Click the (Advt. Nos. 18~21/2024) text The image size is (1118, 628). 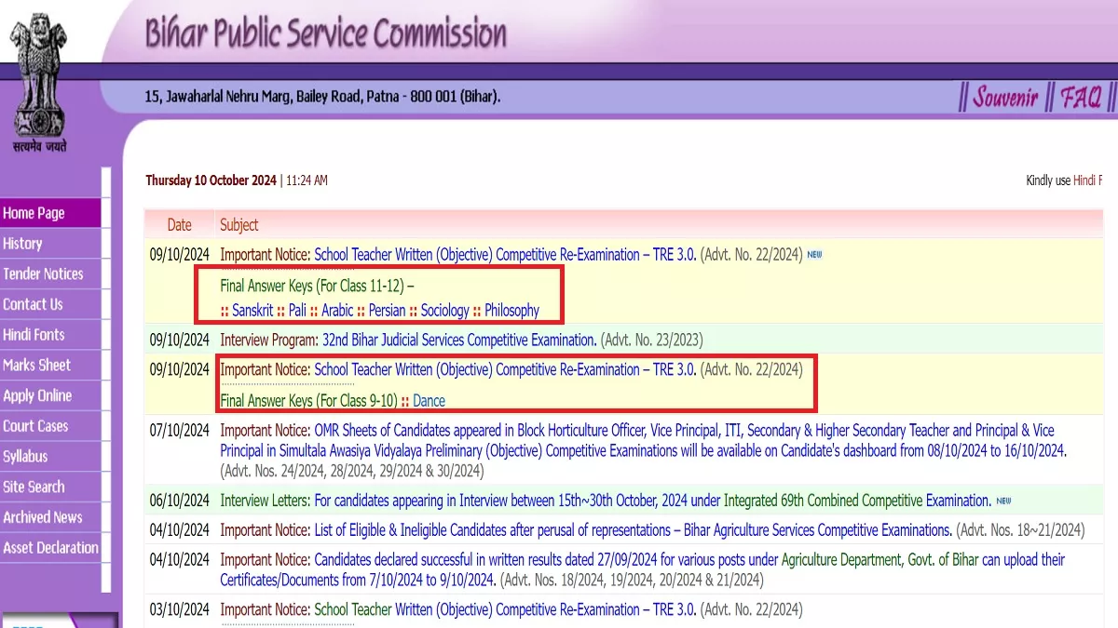click(x=1020, y=530)
